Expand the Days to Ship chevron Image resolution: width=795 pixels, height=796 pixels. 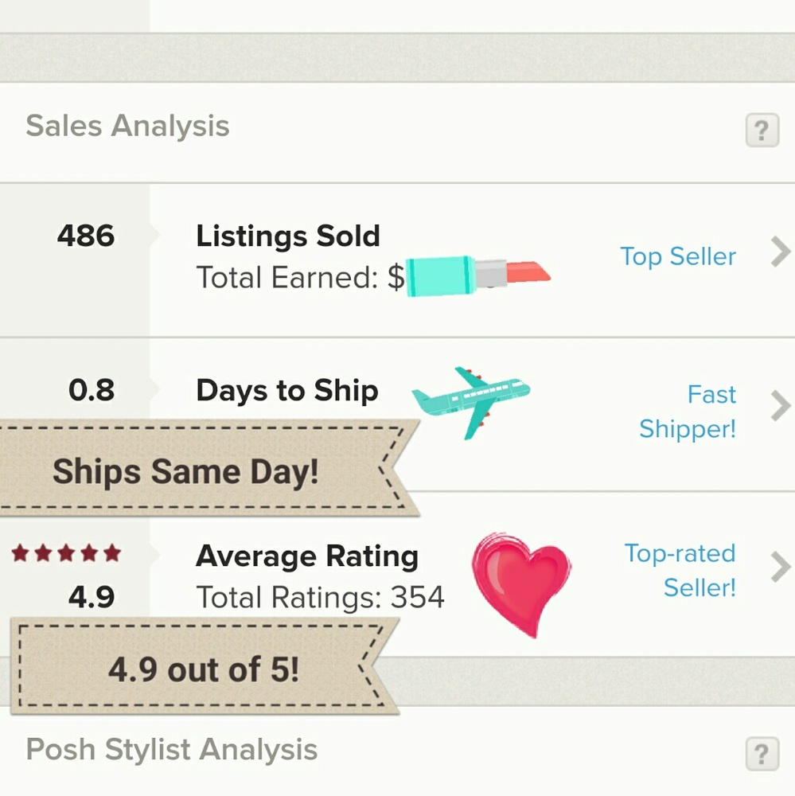click(x=780, y=407)
